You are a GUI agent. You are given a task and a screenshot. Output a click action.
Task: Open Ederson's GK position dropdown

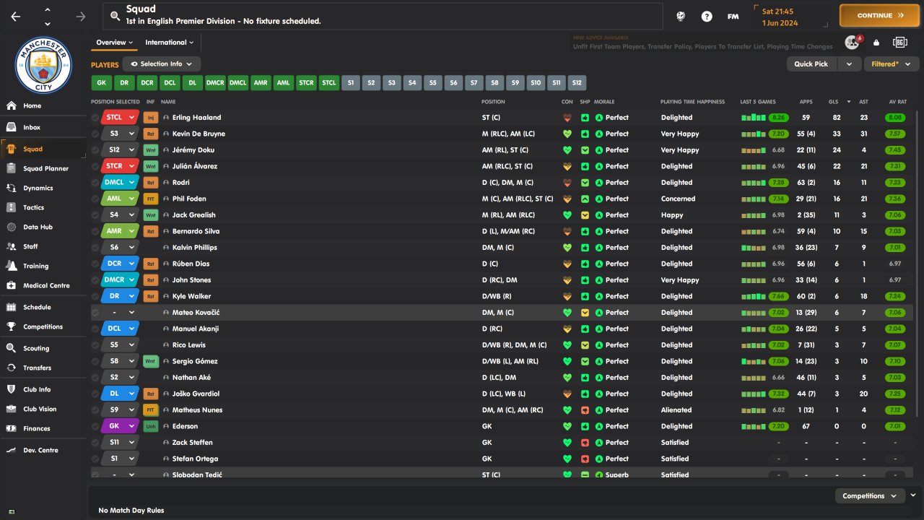click(120, 426)
